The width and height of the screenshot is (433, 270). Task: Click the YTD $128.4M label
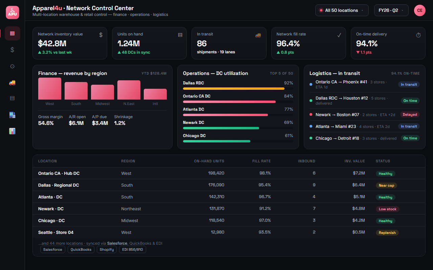click(x=154, y=73)
